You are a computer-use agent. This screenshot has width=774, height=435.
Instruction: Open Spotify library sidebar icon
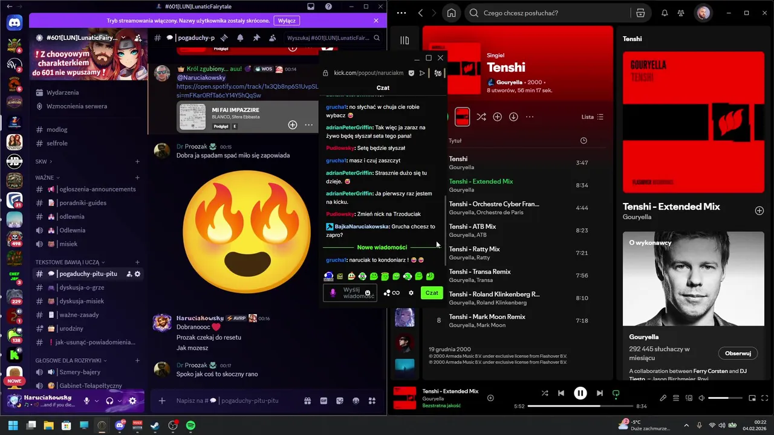click(405, 40)
